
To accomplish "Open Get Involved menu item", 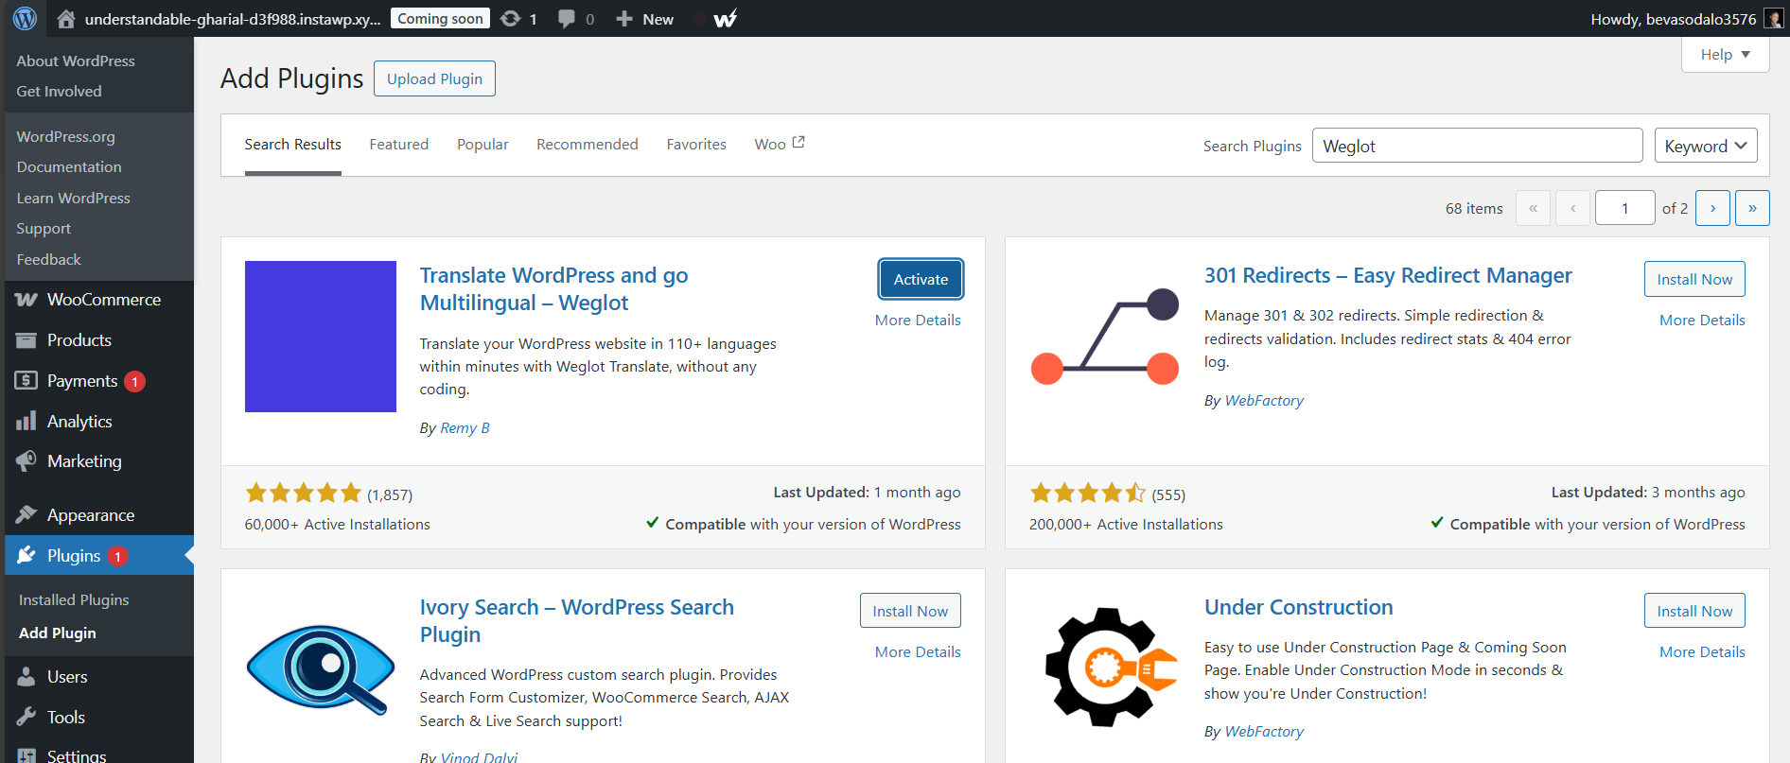I will click(59, 92).
